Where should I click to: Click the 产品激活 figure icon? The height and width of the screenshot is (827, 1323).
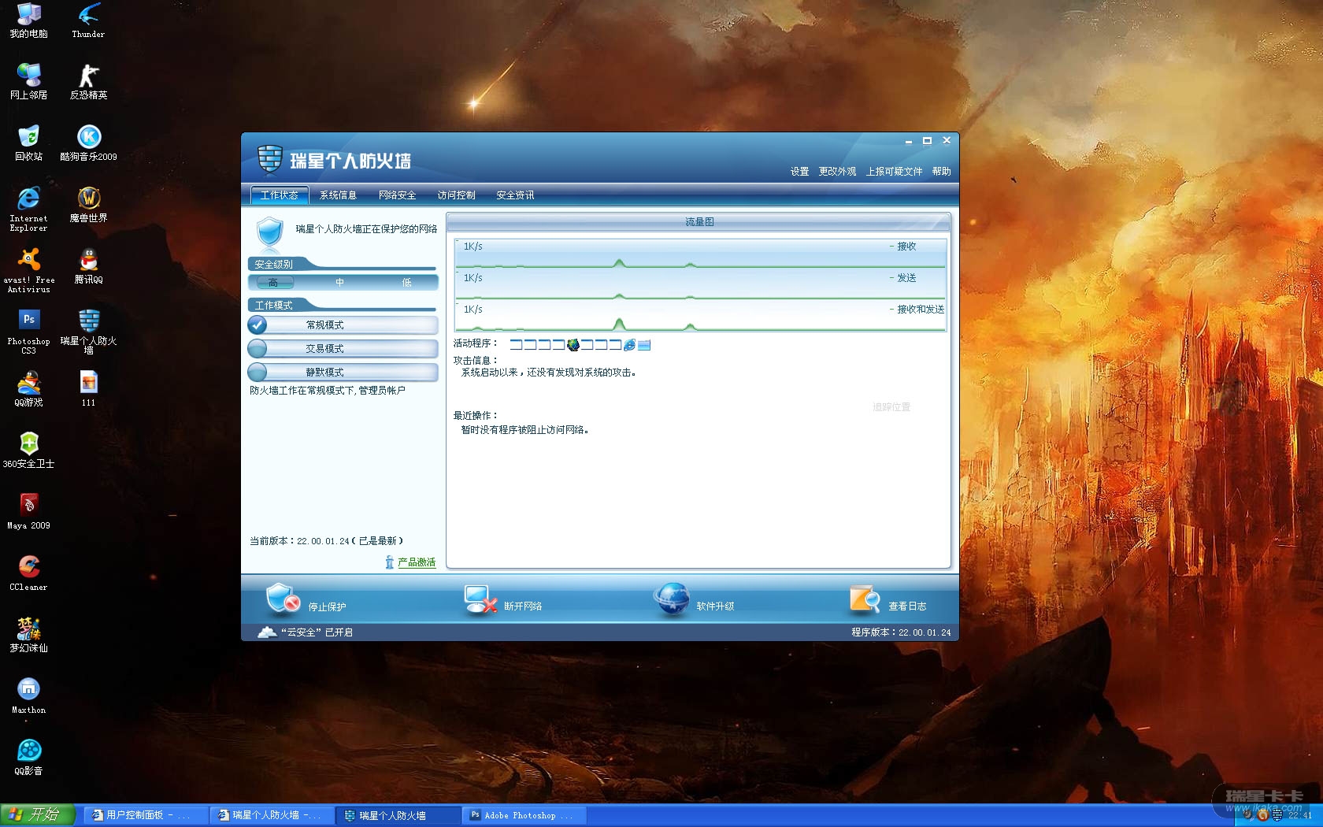389,562
